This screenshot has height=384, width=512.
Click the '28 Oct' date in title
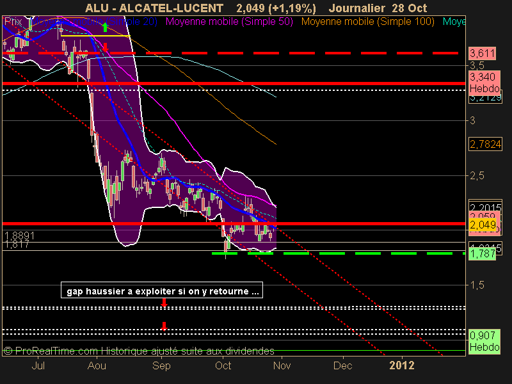tap(410, 8)
